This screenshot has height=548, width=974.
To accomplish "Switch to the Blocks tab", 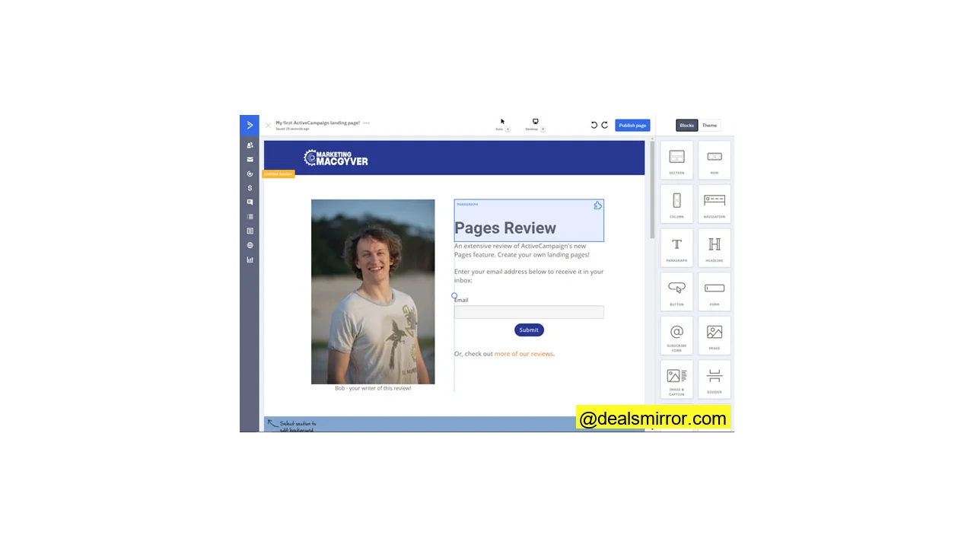I will pos(686,125).
